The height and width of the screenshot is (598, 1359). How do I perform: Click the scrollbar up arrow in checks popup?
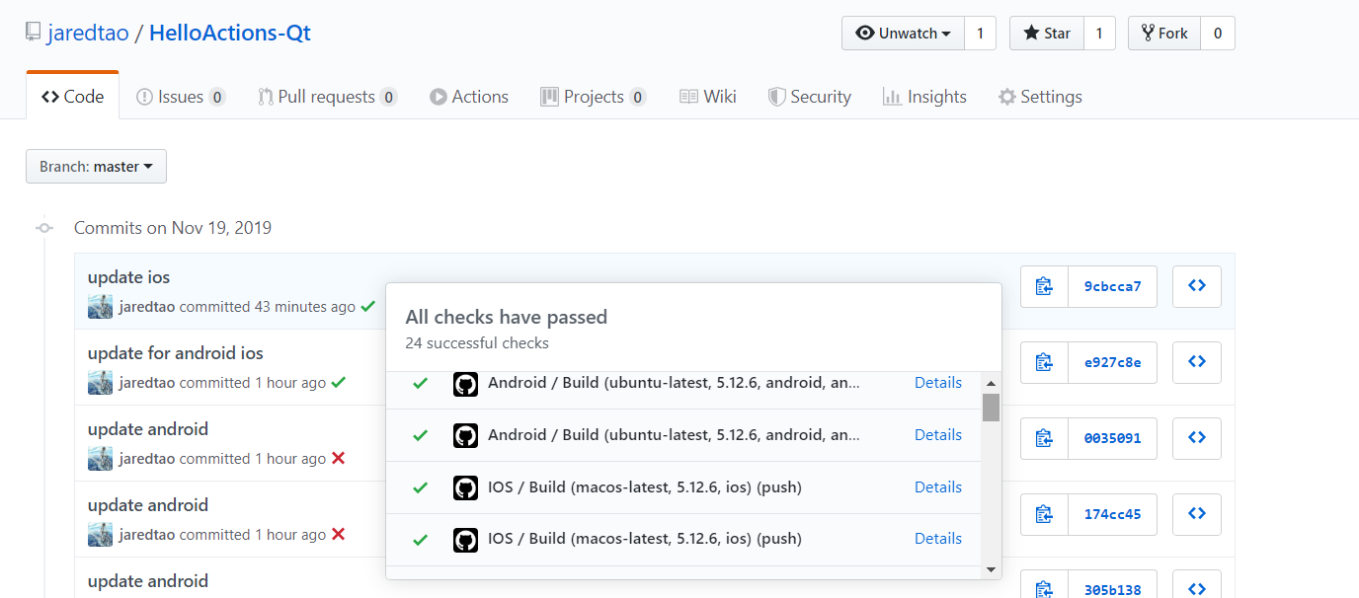click(x=991, y=383)
